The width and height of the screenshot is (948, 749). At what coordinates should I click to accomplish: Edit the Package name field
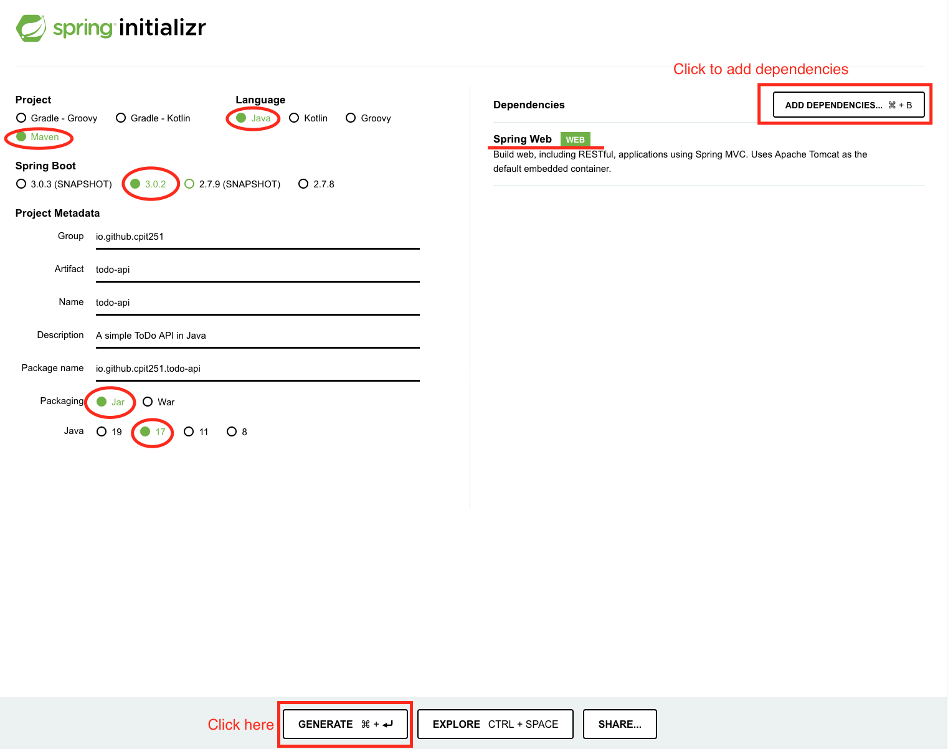[x=258, y=369]
